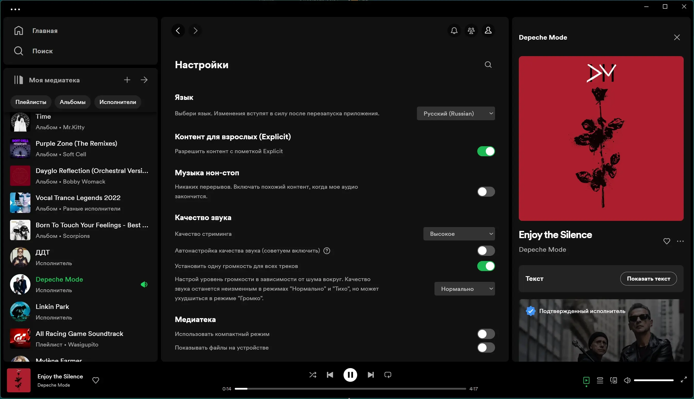Open friend activity icon

pos(471,30)
